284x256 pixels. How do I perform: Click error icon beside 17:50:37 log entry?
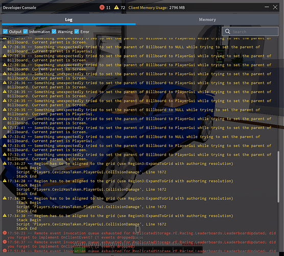(5, 242)
